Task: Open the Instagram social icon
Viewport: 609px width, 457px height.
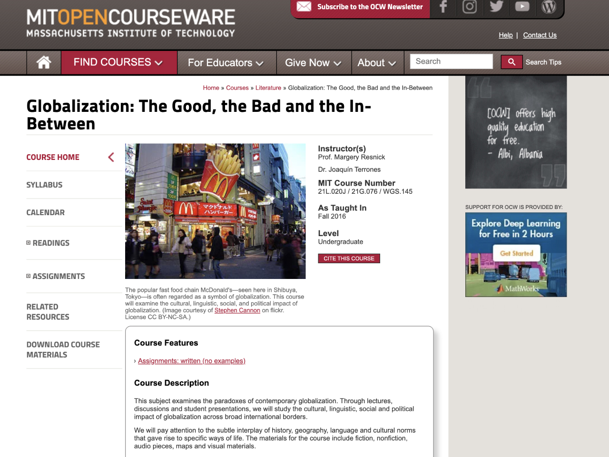Action: (470, 7)
